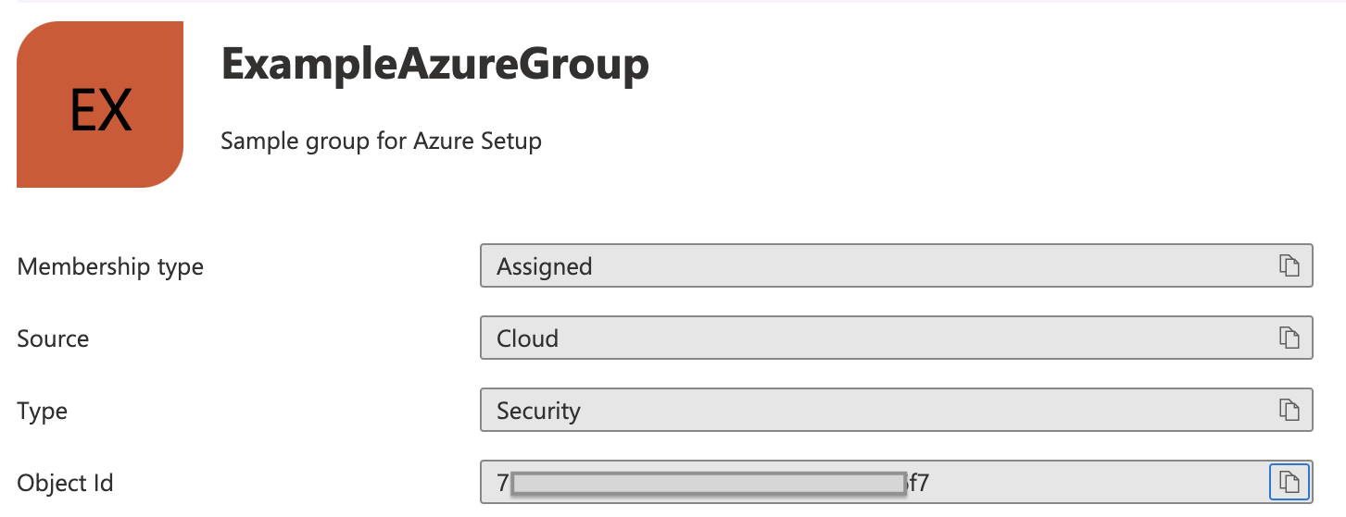Click the orange EX group avatar

pos(100,105)
